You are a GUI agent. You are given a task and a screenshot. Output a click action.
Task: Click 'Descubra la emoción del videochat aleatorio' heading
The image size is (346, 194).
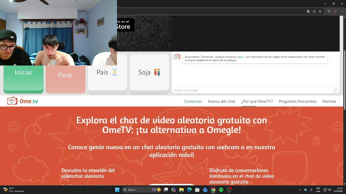click(x=88, y=173)
